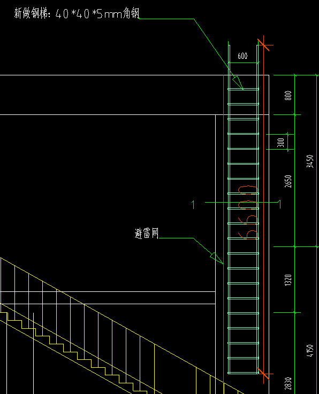Click the 3450 dimension text

(310, 161)
